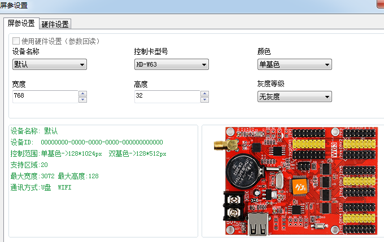Expand the 灰度等级 dropdown showing 无灰度
The image size is (384, 242).
[x=294, y=97]
